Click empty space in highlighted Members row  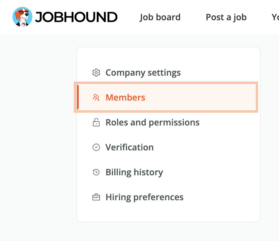click(x=199, y=97)
